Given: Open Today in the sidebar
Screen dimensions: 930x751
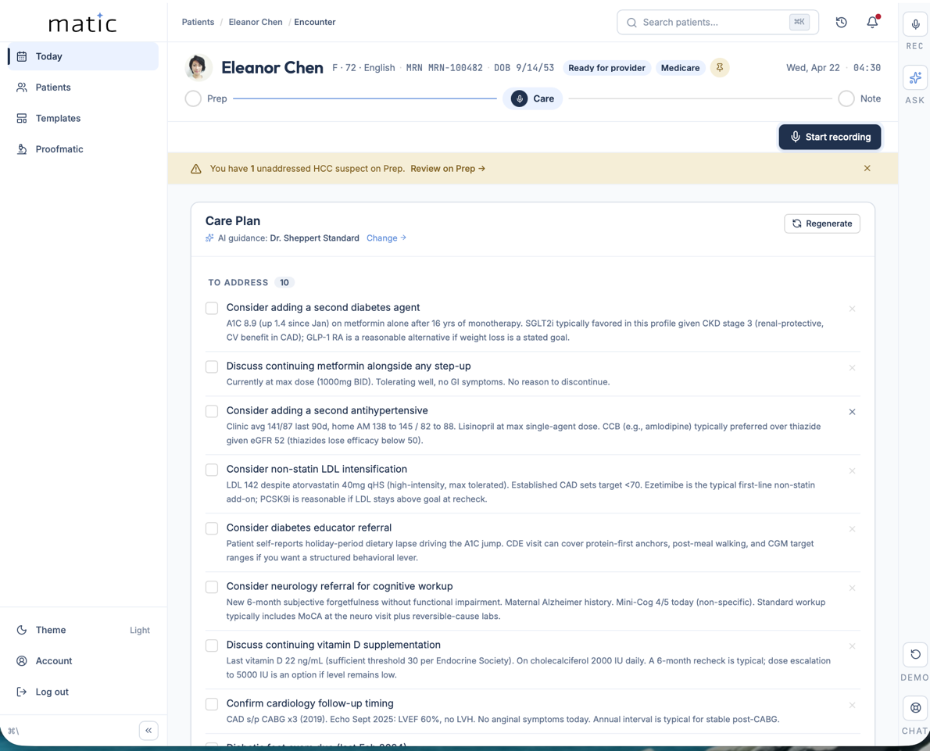Looking at the screenshot, I should coord(83,56).
